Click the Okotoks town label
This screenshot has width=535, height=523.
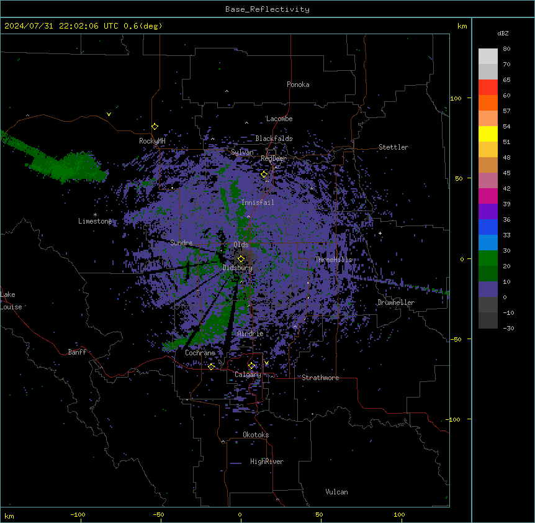[256, 435]
